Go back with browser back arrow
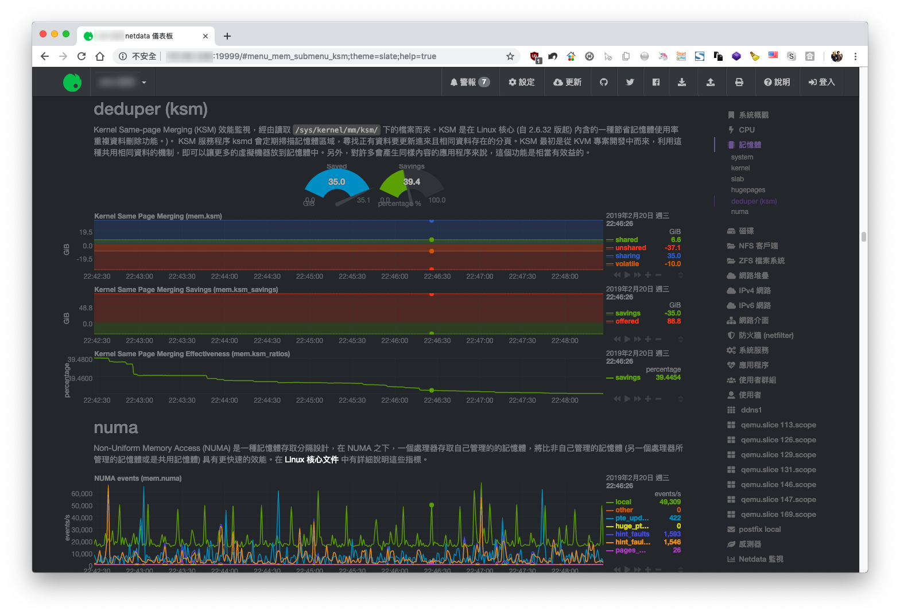 [45, 56]
